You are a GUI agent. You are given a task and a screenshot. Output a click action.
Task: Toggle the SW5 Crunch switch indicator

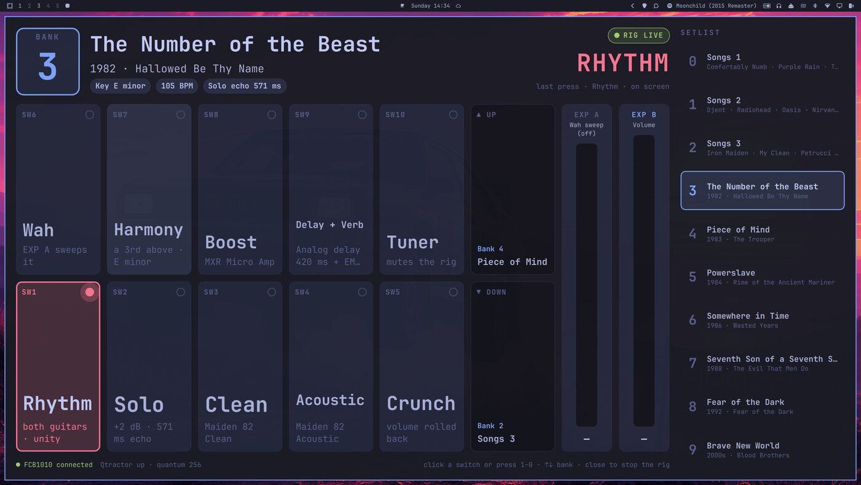tap(453, 292)
